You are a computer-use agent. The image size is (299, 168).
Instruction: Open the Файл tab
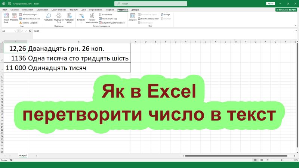(x=5, y=10)
